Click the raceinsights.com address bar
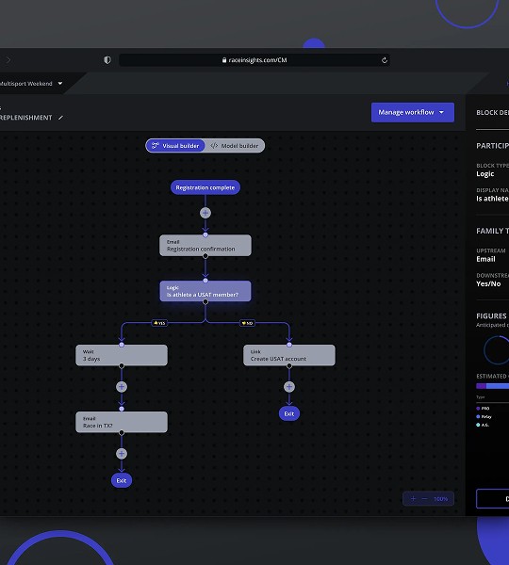 [x=254, y=60]
